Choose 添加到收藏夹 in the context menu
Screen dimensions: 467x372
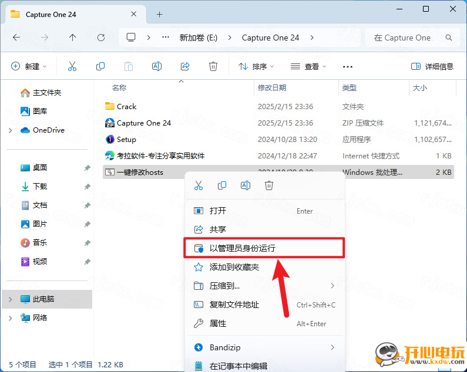click(x=265, y=267)
